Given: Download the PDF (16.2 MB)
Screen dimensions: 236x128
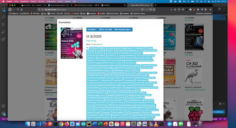Looking at the screenshot, I should point(105,29).
